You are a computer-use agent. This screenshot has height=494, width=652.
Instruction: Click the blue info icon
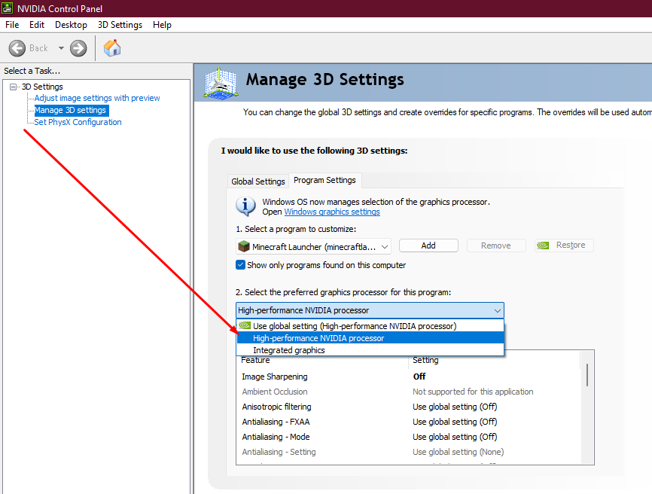245,206
